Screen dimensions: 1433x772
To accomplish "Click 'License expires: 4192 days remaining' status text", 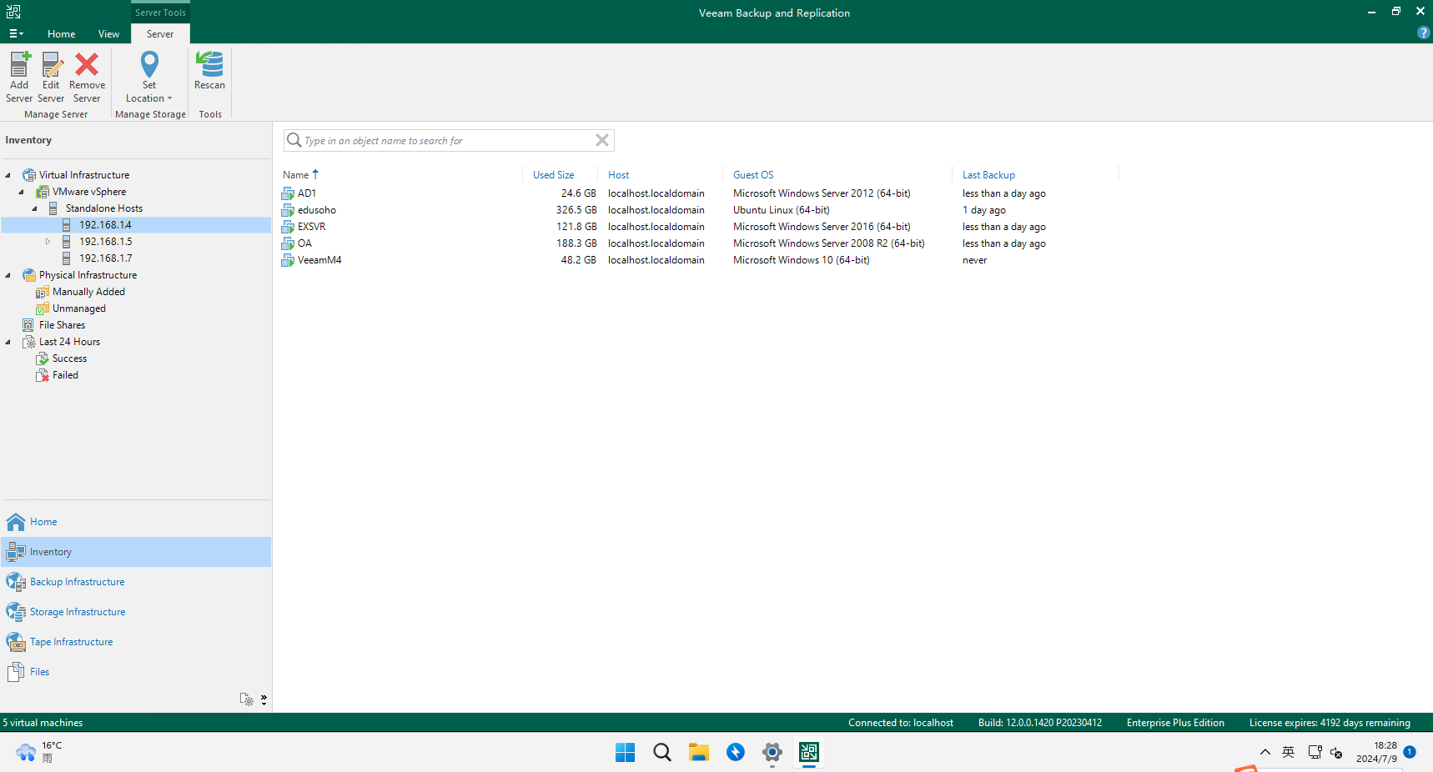I will pyautogui.click(x=1330, y=723).
